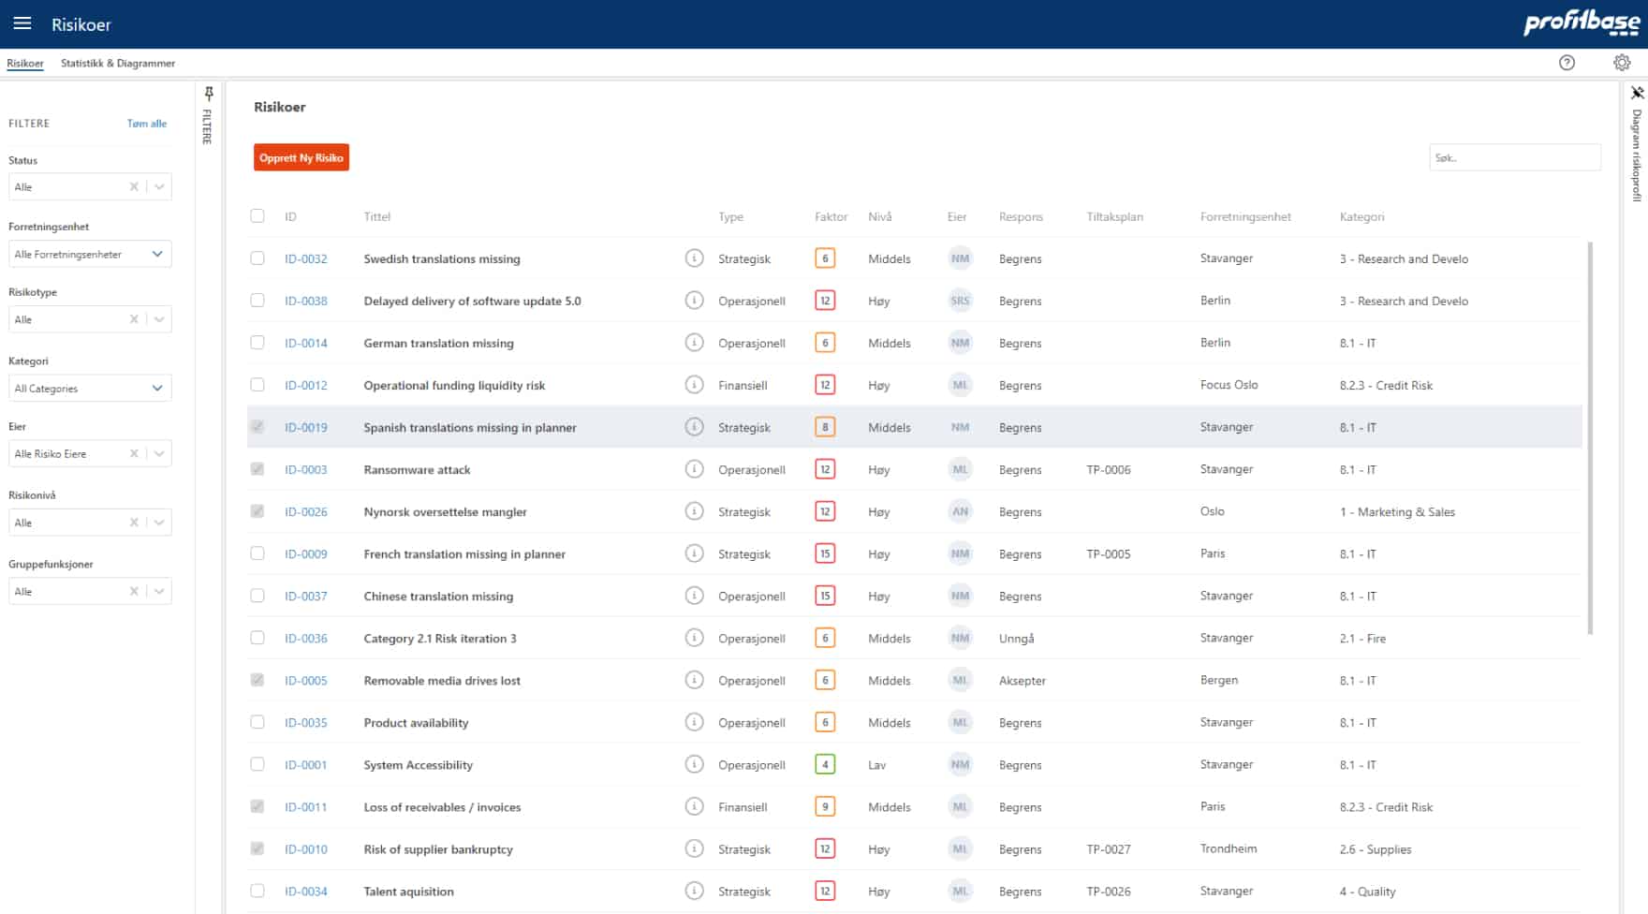Open the All Categories dropdown
Screen dimensions: 1648x914
pyautogui.click(x=156, y=388)
